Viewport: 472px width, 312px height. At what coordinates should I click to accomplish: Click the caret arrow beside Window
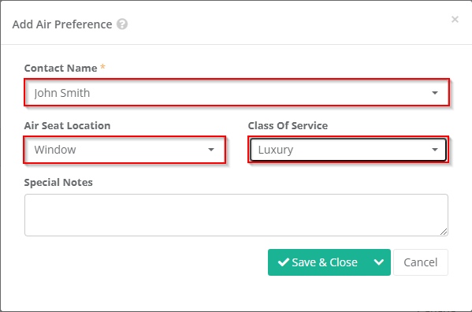(x=211, y=150)
